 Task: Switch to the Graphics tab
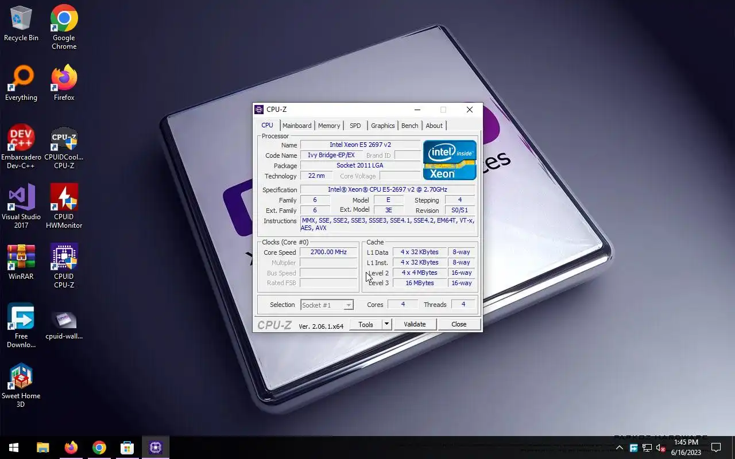383,126
